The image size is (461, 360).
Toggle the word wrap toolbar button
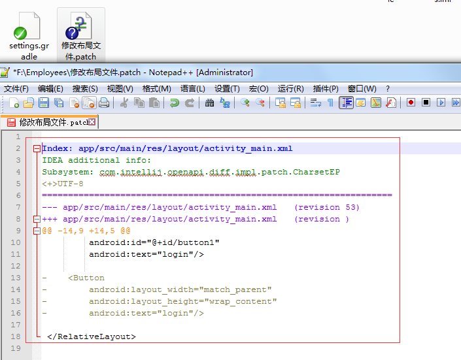click(x=315, y=103)
